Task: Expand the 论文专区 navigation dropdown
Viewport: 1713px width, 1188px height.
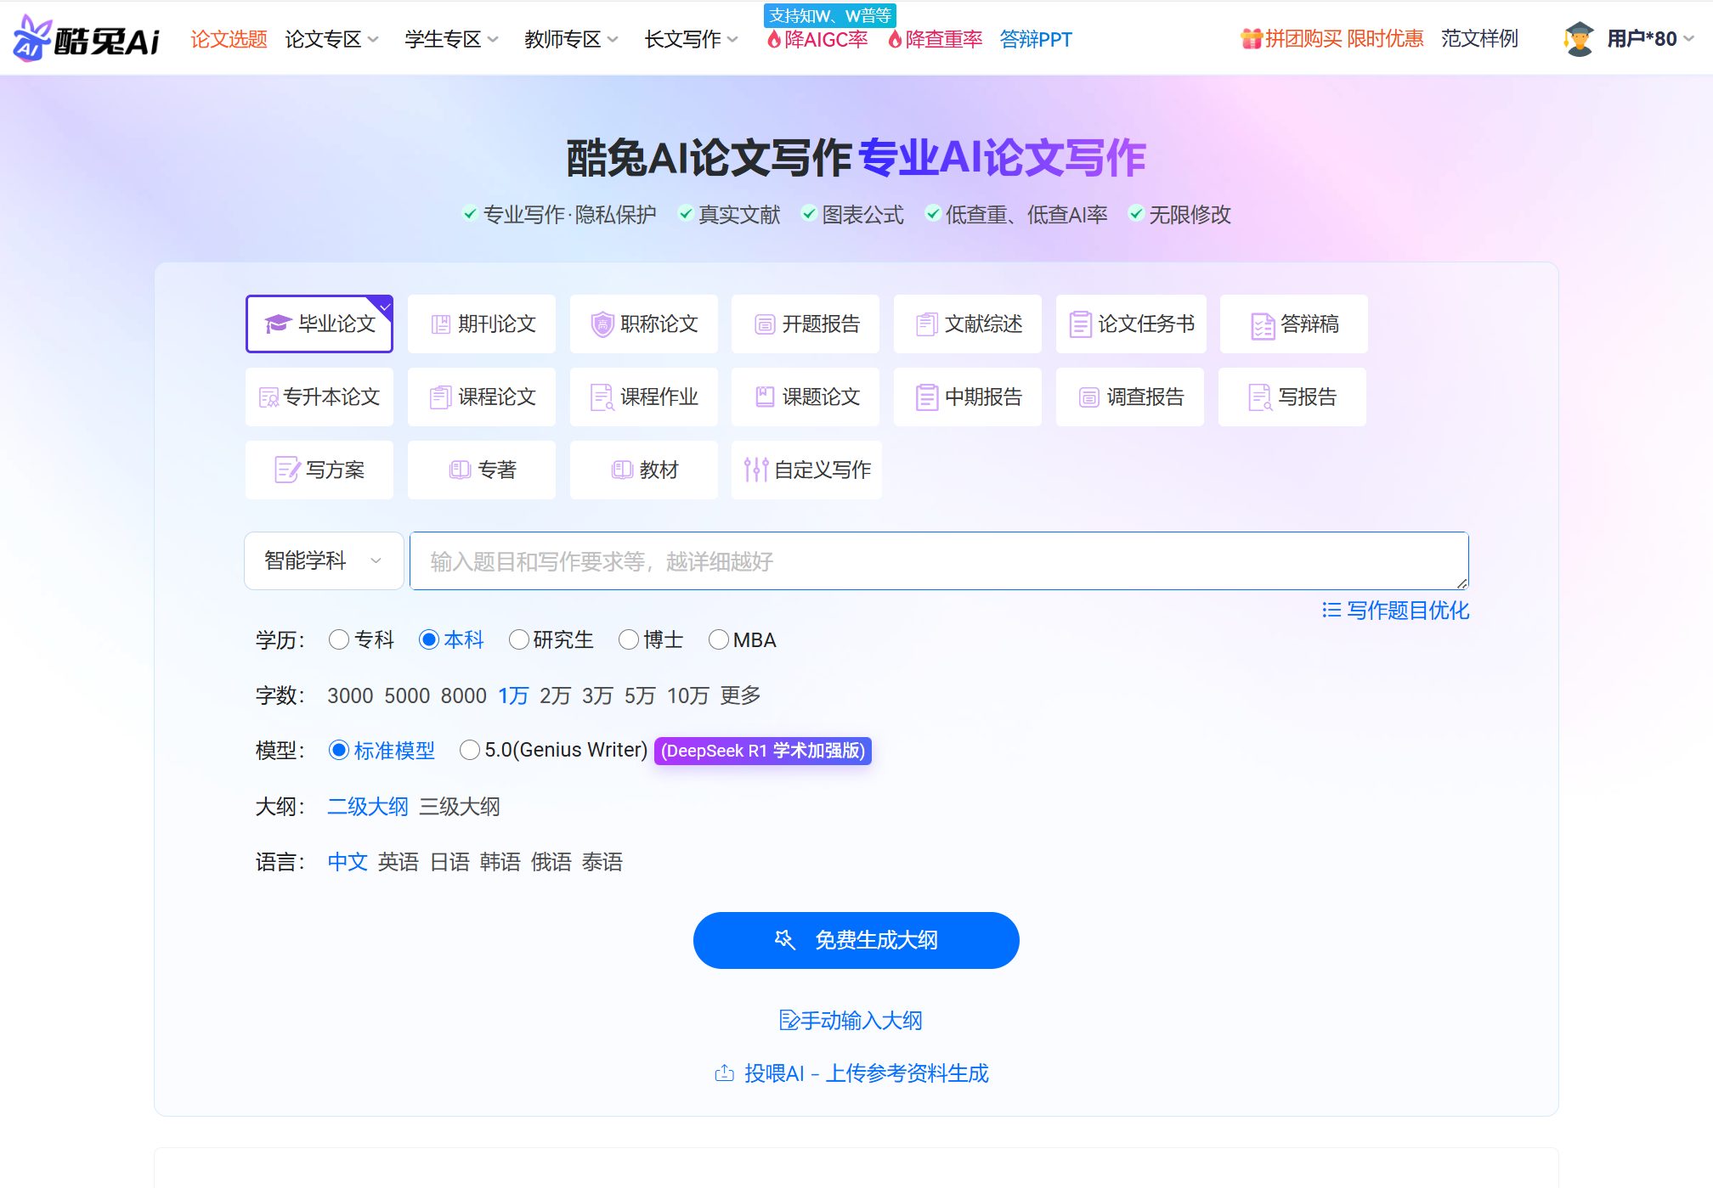Action: [331, 39]
